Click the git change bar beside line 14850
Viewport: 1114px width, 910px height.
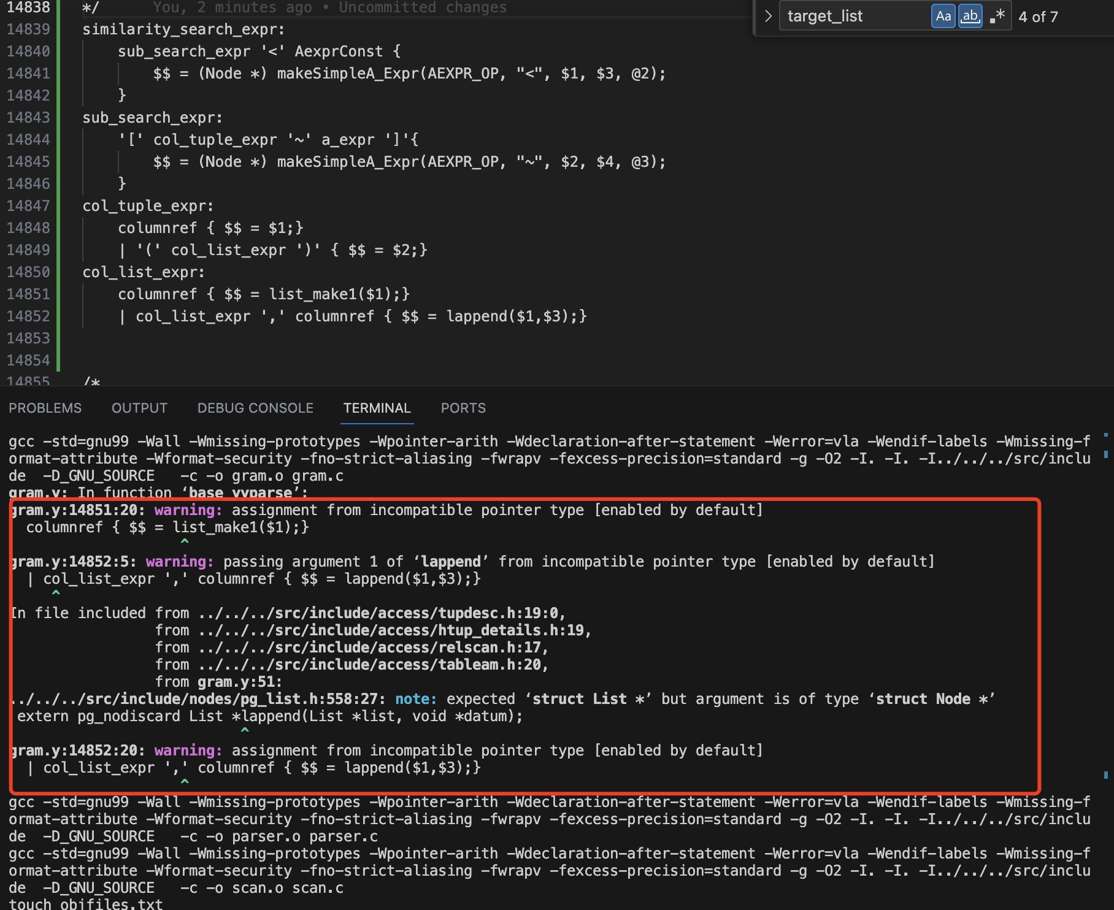[58, 272]
